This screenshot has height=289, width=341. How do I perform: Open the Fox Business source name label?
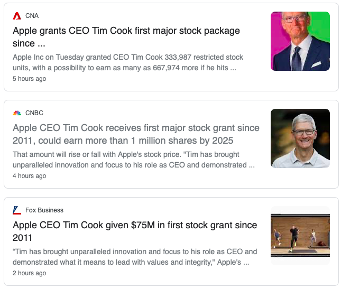(x=44, y=210)
